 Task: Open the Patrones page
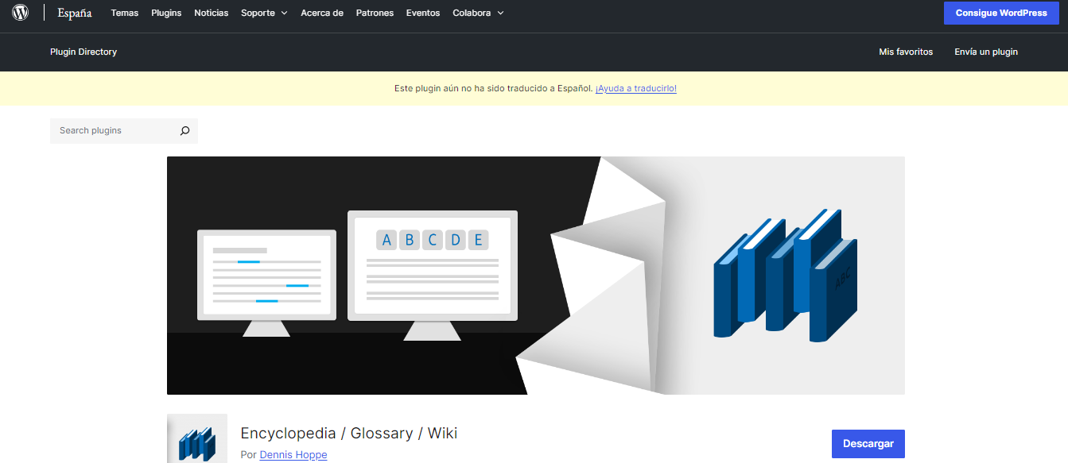[374, 13]
